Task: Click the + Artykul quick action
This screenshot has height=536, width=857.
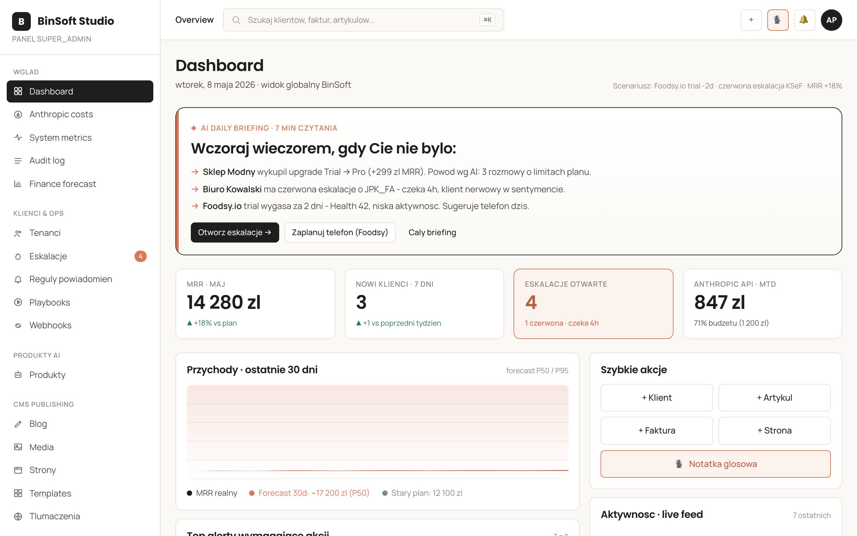Action: (775, 398)
